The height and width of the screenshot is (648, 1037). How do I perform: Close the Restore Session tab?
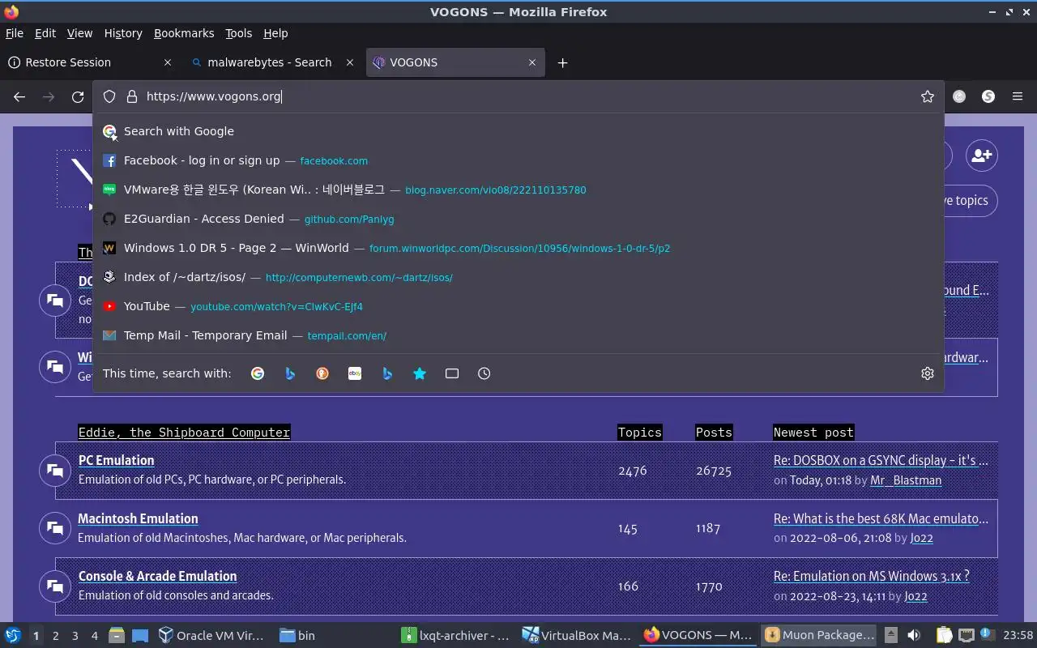[168, 62]
